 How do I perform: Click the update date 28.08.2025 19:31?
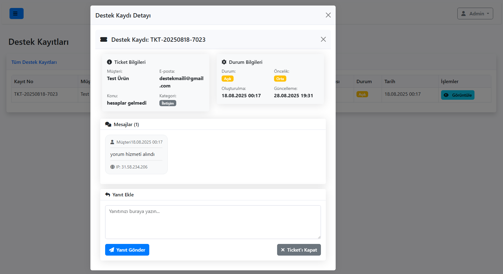[293, 95]
